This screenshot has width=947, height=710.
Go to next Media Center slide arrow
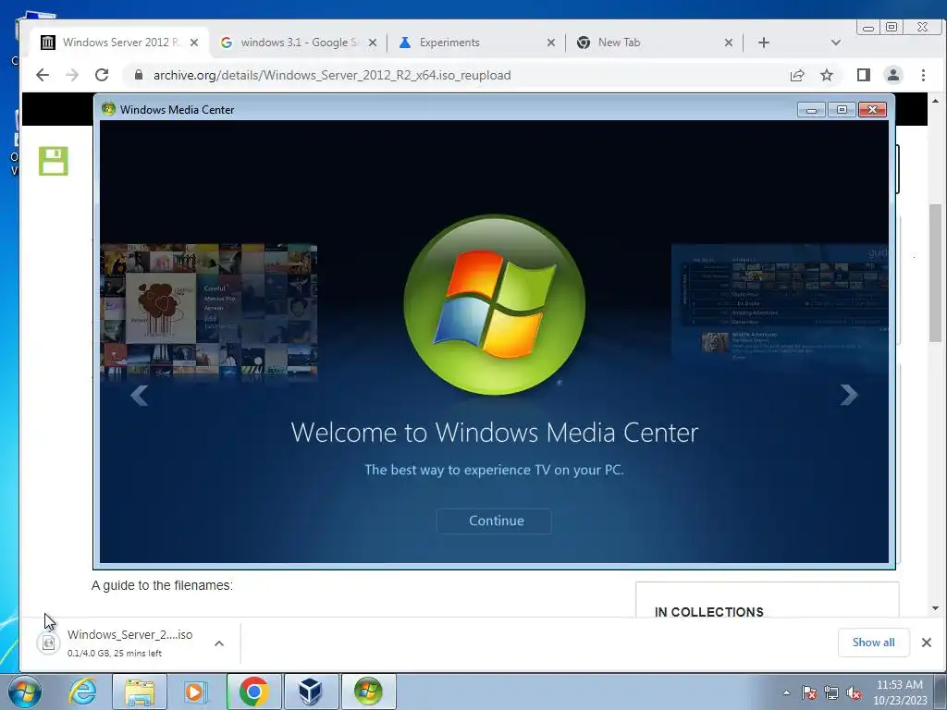(x=849, y=395)
